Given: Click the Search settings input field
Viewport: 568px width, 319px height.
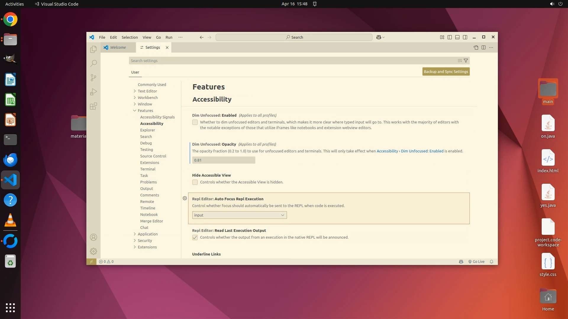Looking at the screenshot, I should click(291, 61).
